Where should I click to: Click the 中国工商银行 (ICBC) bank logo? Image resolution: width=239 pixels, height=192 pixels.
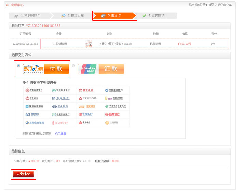[34, 90]
